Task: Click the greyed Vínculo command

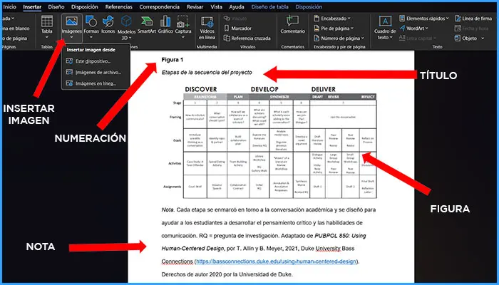Action: [x=235, y=19]
